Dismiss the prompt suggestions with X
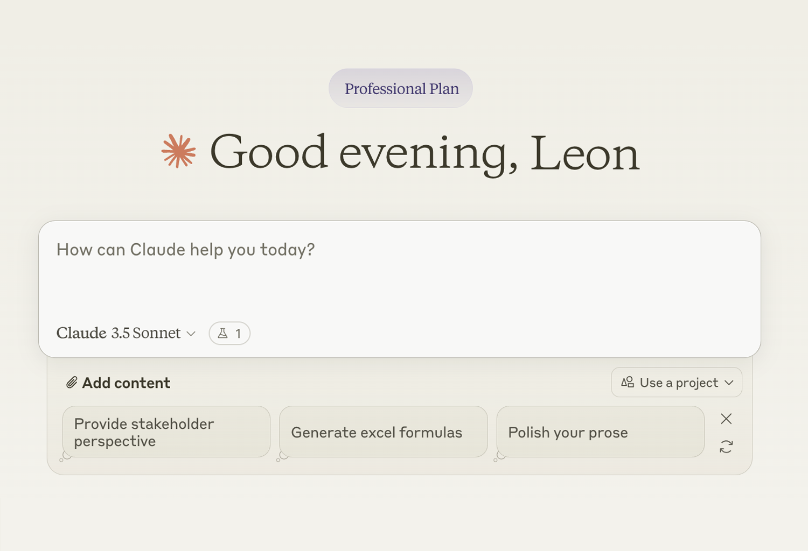808x551 pixels. click(x=726, y=419)
